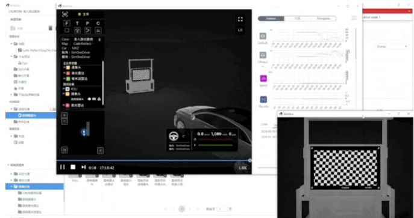The height and width of the screenshot is (218, 414).
Task: Switch to the V2X tab
Action: click(297, 19)
